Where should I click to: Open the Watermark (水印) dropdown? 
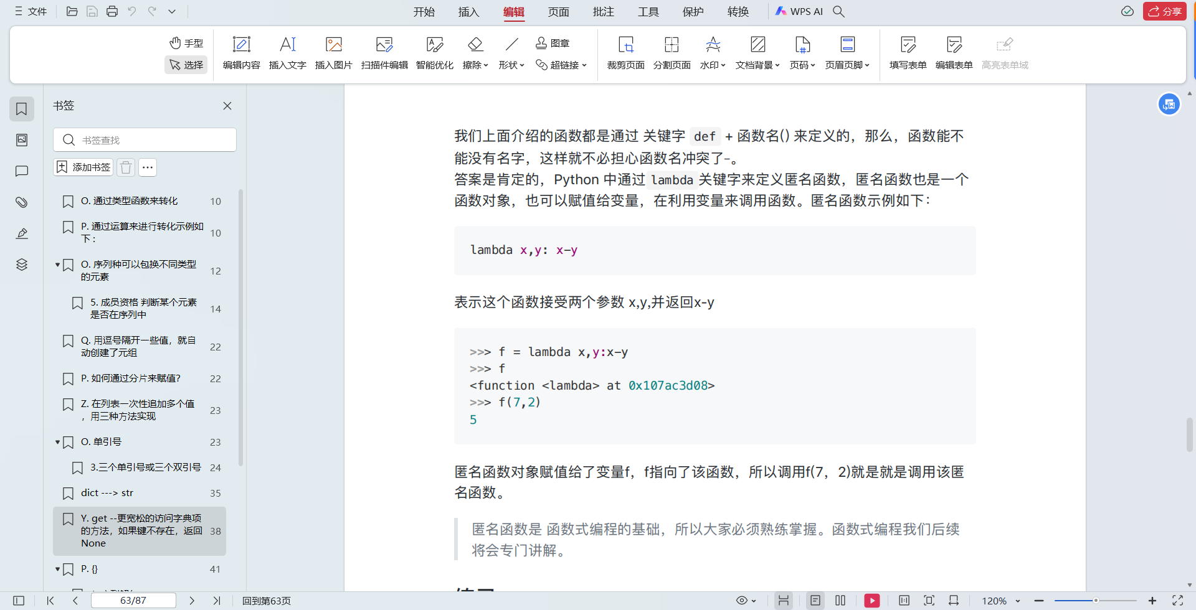coord(713,53)
